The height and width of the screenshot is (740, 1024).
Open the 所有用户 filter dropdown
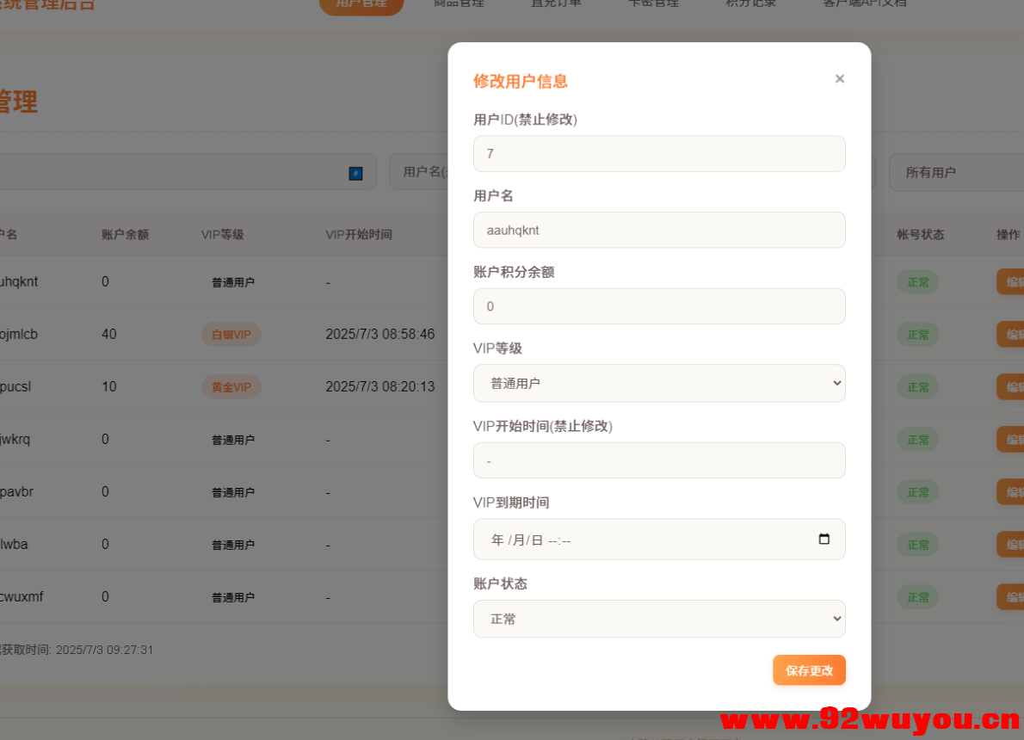coord(955,172)
